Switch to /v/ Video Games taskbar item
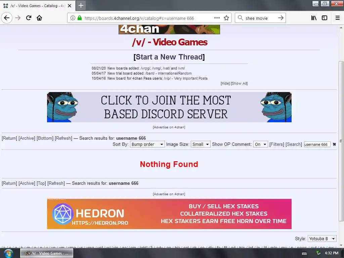Image resolution: width=344 pixels, height=258 pixels. coord(46,253)
